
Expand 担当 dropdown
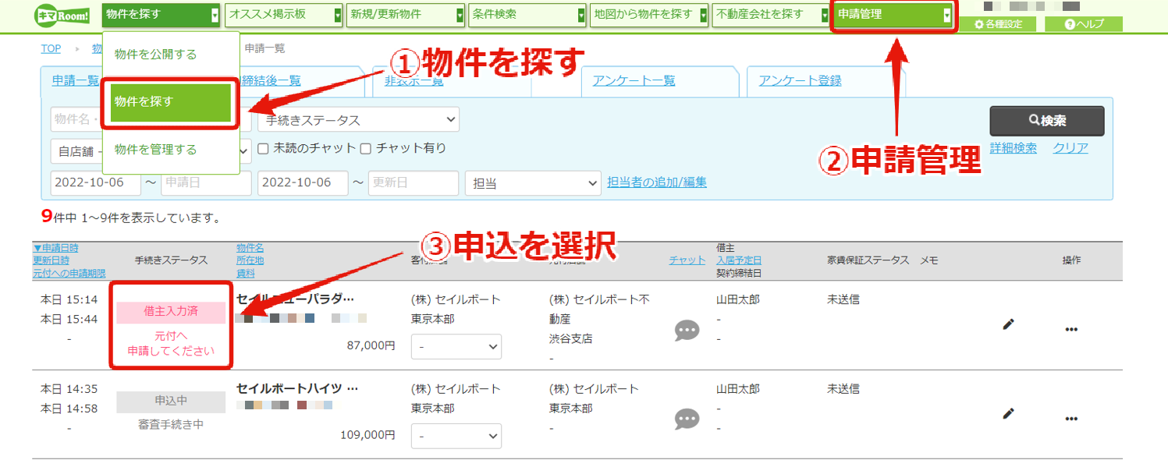pos(533,183)
